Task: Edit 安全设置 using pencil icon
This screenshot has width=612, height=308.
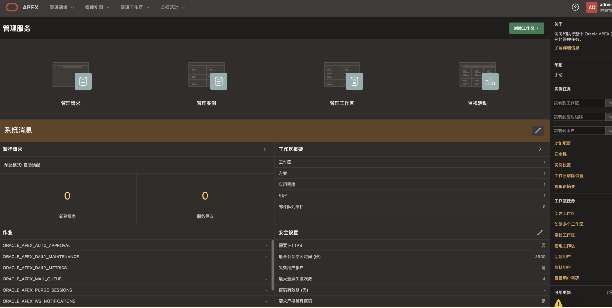Action: (x=540, y=232)
